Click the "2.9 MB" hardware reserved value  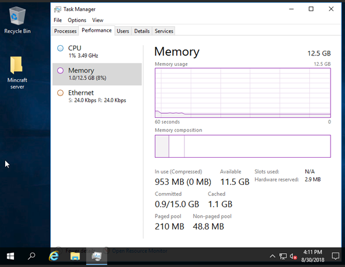pyautogui.click(x=313, y=179)
